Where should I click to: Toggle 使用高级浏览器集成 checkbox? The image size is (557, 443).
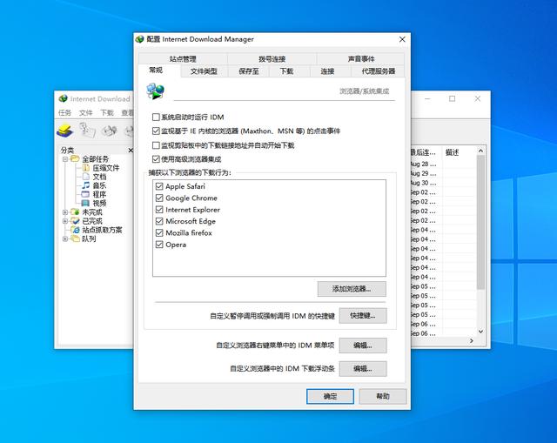click(x=156, y=159)
